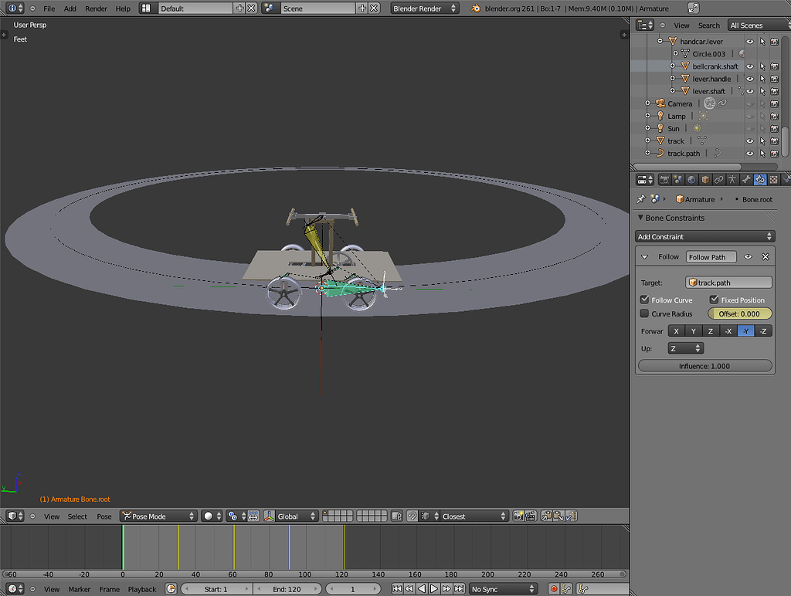
Task: Open the Render properties tab (camera icon)
Action: pos(664,180)
